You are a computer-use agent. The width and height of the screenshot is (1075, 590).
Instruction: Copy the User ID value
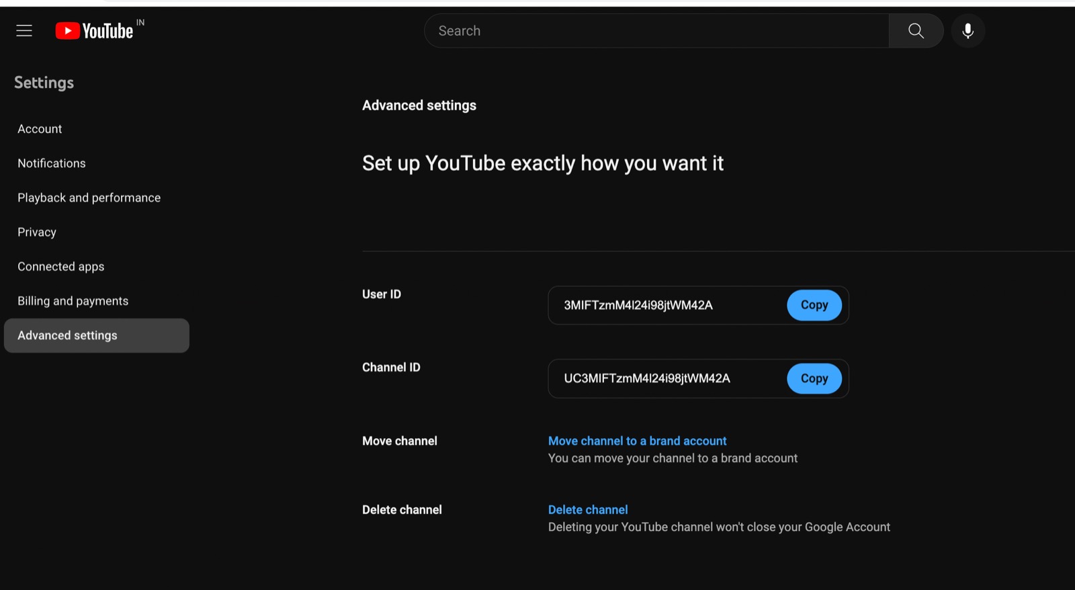(x=814, y=305)
